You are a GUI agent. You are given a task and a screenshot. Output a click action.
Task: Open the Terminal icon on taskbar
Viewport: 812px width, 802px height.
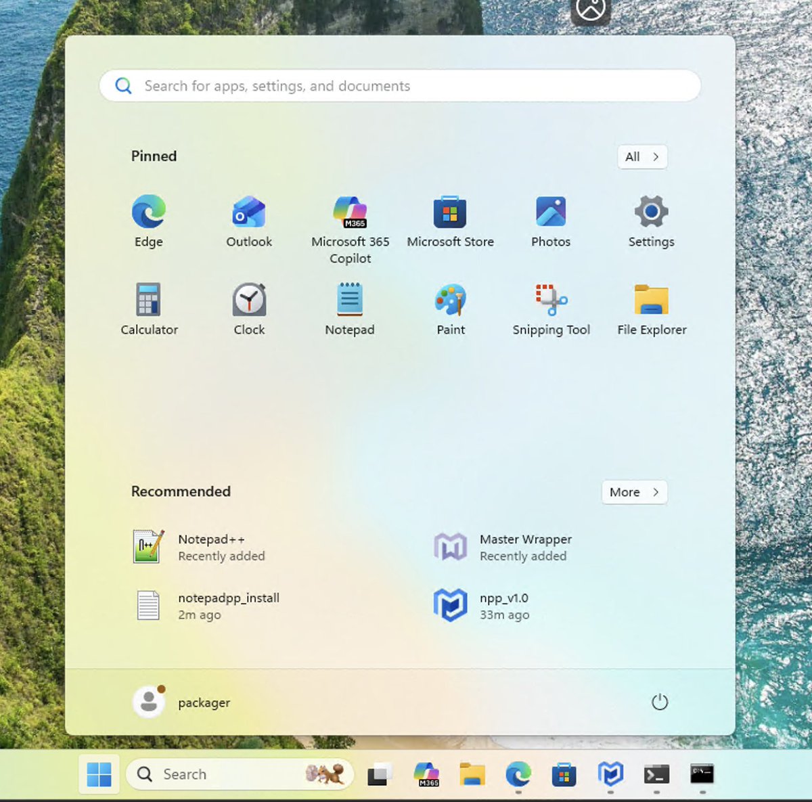(656, 774)
